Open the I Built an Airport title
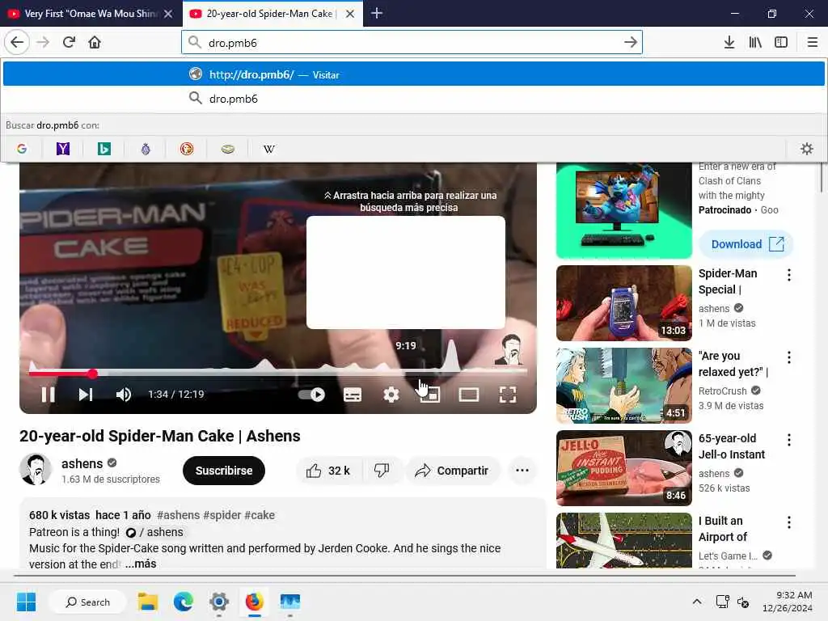This screenshot has height=621, width=828. (722, 529)
